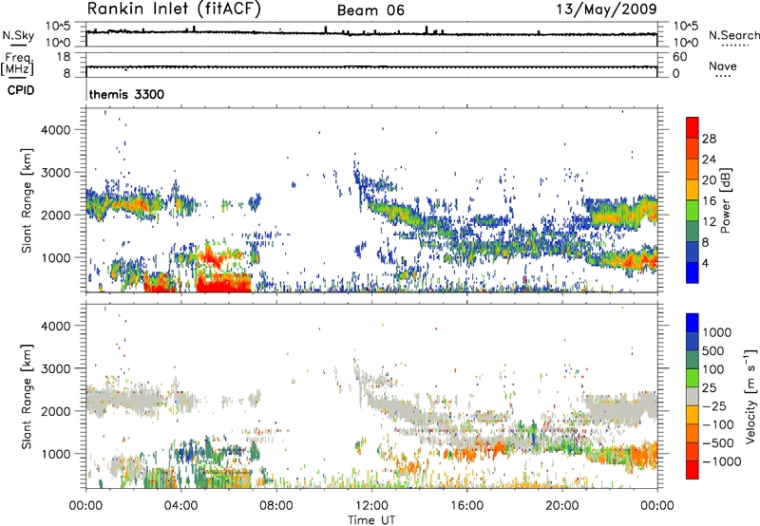Click the gray segment of velocity colorbar
760x526 pixels.
click(693, 396)
